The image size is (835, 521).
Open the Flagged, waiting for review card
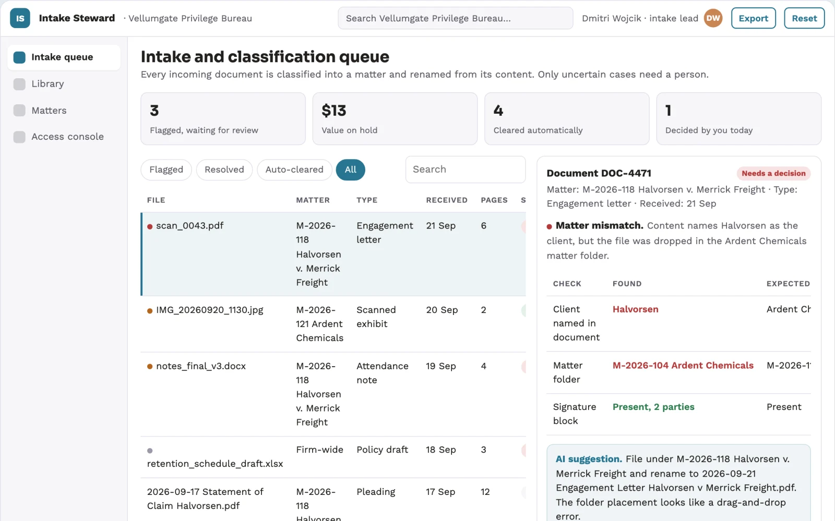click(x=223, y=119)
